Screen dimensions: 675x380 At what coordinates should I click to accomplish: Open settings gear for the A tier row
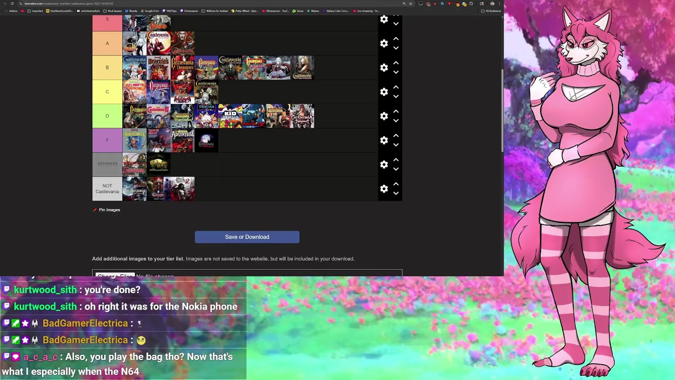[x=384, y=43]
